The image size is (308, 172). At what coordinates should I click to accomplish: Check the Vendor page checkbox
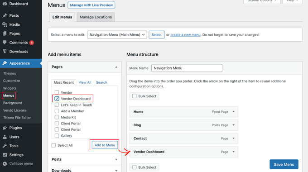[x=57, y=92]
